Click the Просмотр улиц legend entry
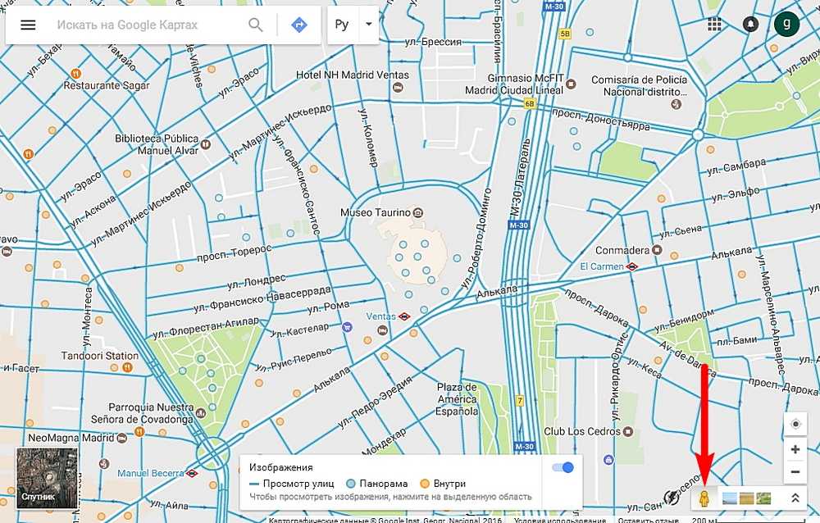Screen dimensions: 820x523 [292, 484]
